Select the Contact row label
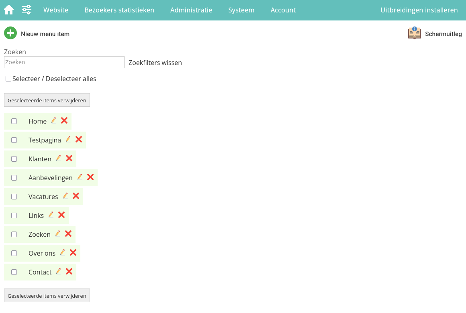This screenshot has height=313, width=466. click(x=40, y=272)
